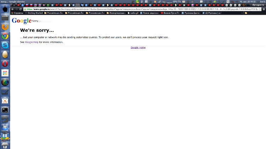Open the Винни Пух bookmark
Image resolution: width=266 pixels, height=149 pixels.
pyautogui.click(x=170, y=13)
